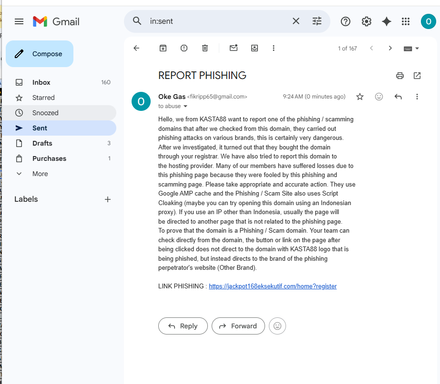The image size is (440, 384).
Task: Open conversation in new window
Action: [x=417, y=76]
